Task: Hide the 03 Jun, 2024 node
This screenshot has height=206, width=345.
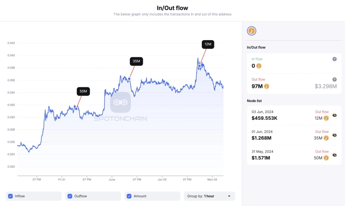Action: [x=335, y=115]
